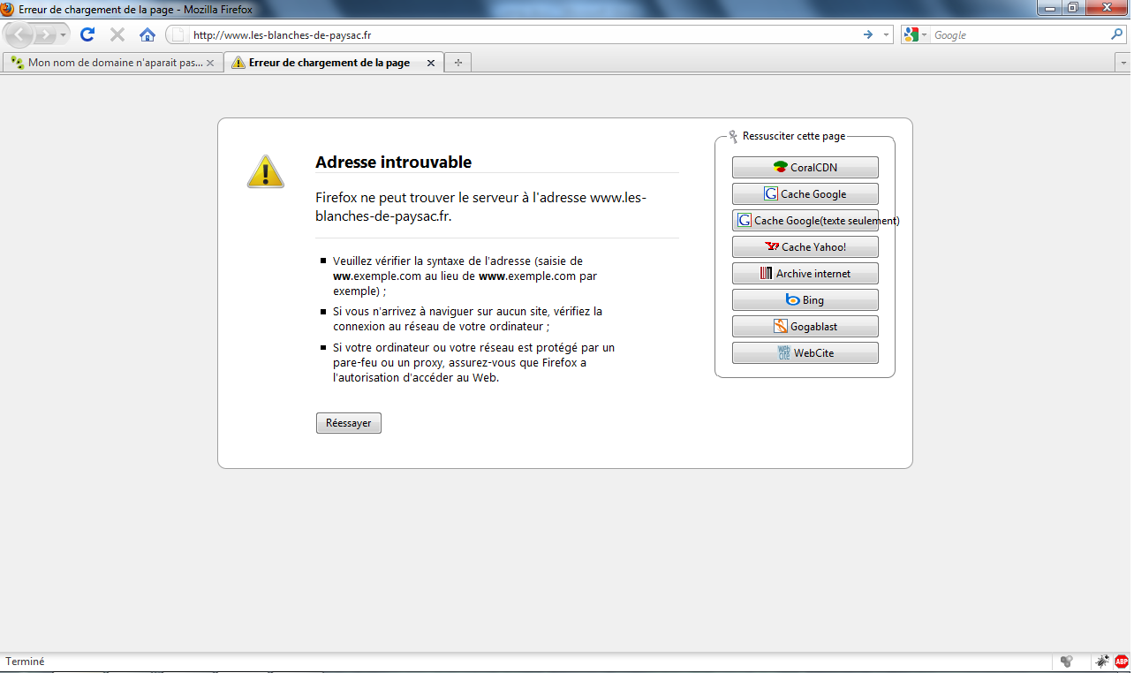This screenshot has height=673, width=1134.
Task: Click the yellow warning triangle icon
Action: [x=265, y=171]
